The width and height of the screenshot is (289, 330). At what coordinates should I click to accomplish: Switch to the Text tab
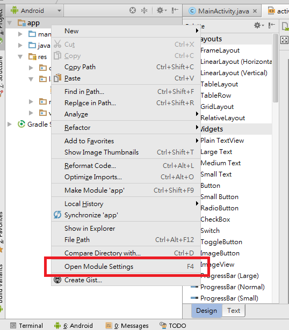234,311
